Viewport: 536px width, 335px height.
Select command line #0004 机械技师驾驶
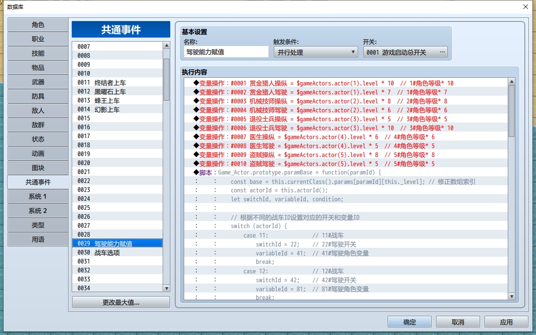click(346, 110)
